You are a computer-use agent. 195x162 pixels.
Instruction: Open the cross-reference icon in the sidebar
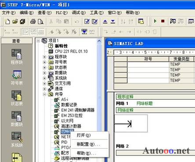pos(17,157)
